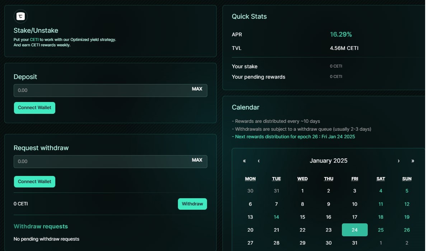Click the double-left arrow to jump back a year
Screen dimensions: 428x251
pyautogui.click(x=244, y=161)
